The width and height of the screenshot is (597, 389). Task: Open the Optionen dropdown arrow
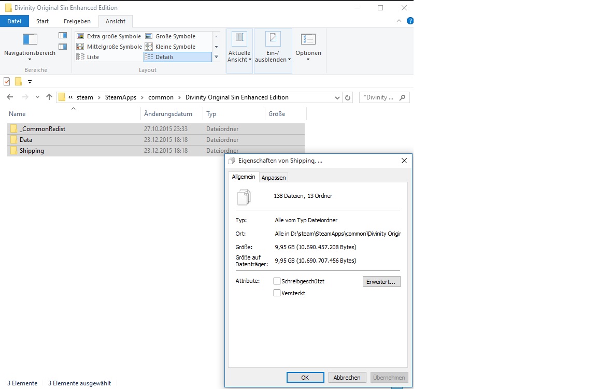click(308, 60)
